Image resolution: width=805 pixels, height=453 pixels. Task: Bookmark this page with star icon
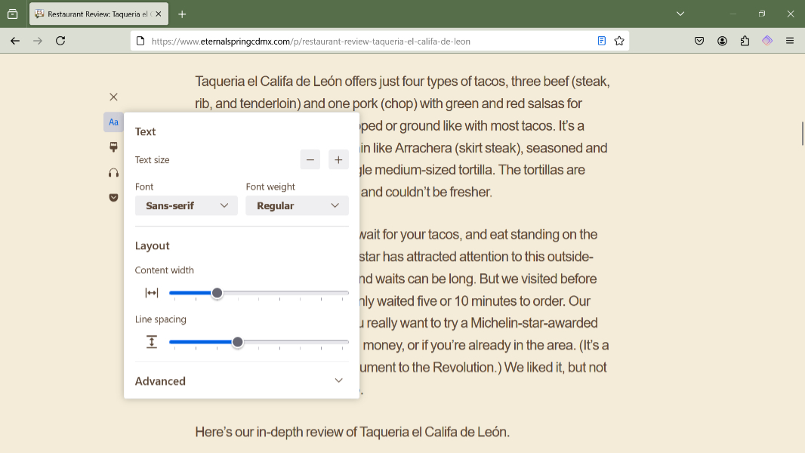[619, 41]
